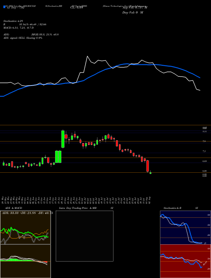Click the 'Stochastics: 4.29' readout
Viewport: 211px width, 278px height.
click(x=13, y=21)
